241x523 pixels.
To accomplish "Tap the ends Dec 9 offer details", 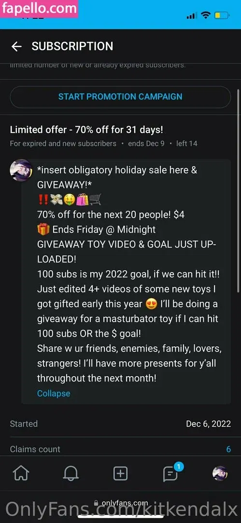I will pos(146,144).
